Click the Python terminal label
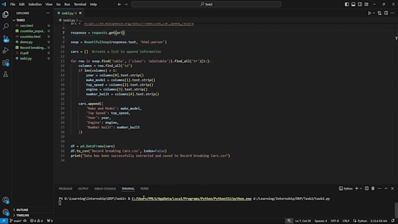 [x=346, y=189]
